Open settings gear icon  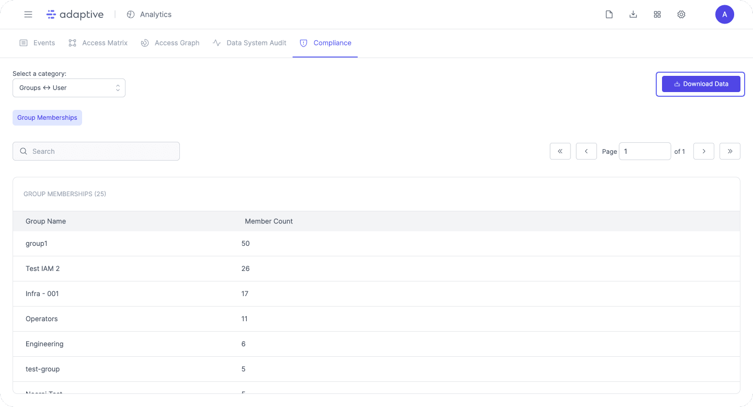(681, 15)
